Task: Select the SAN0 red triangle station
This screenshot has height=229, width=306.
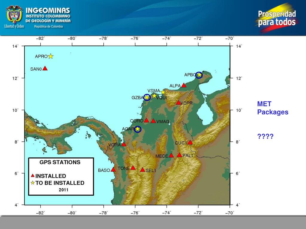Action: (x=45, y=68)
